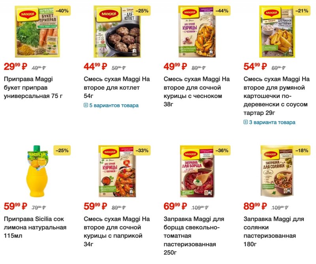Open Приправа Maggi букет приправ title
Screen dimensions: 316x264
(x=33, y=87)
